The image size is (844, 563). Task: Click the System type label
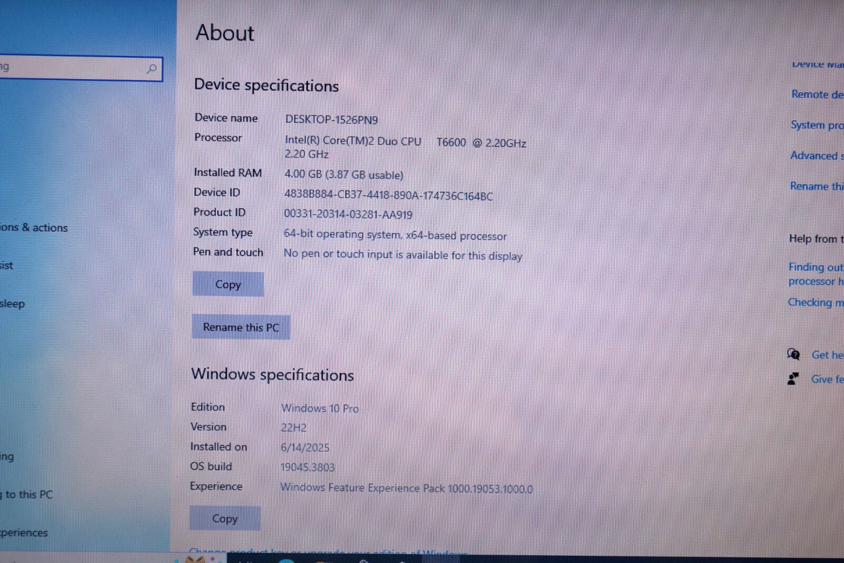click(x=223, y=232)
